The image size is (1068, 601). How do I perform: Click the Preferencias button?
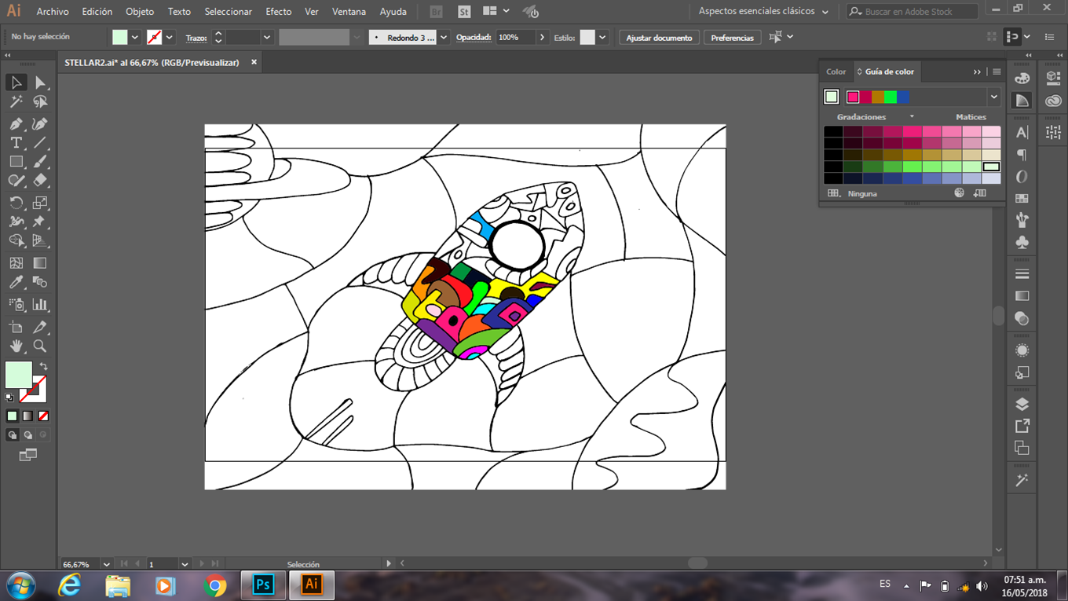732,38
